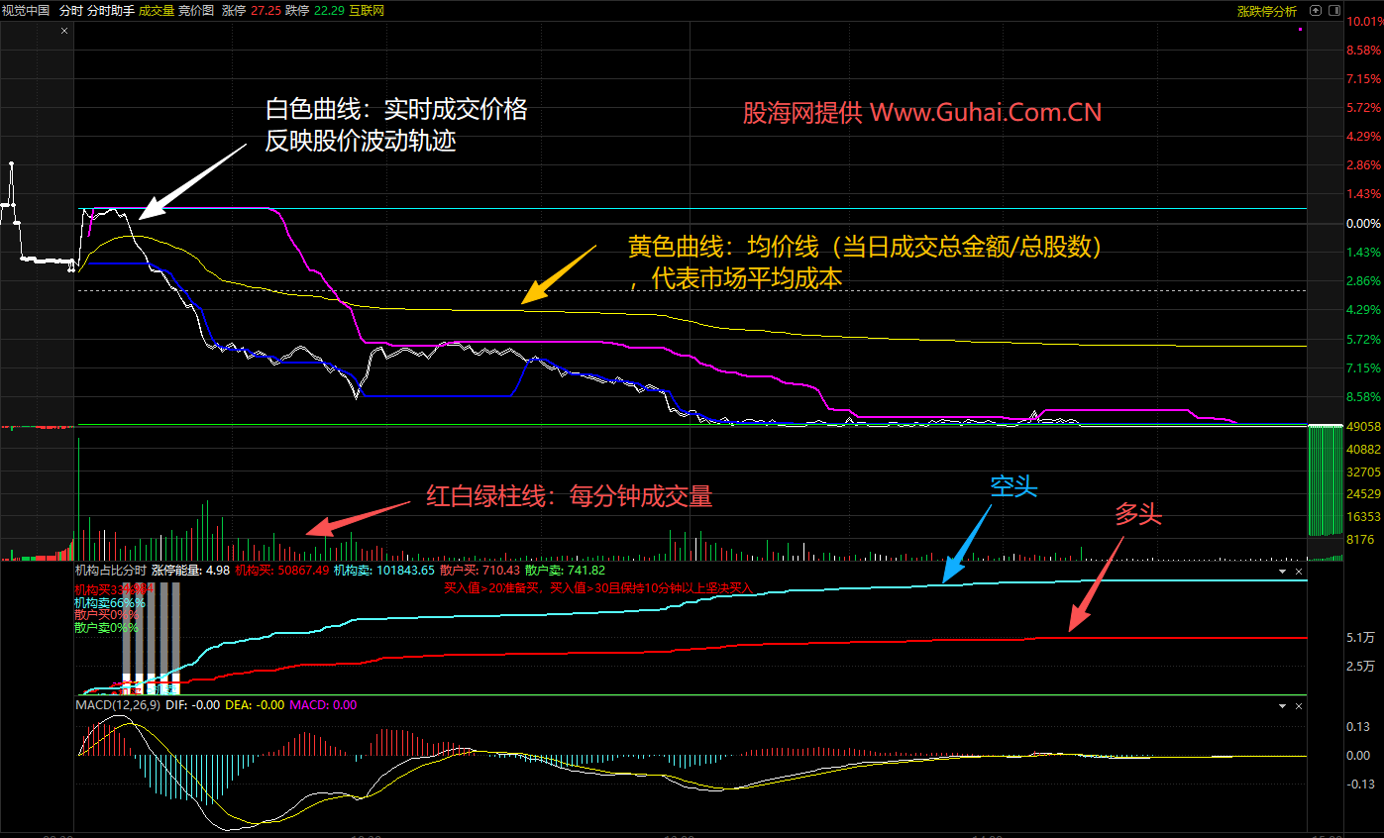Toggle the 成交量 volume display
This screenshot has height=838, width=1384.
(157, 11)
